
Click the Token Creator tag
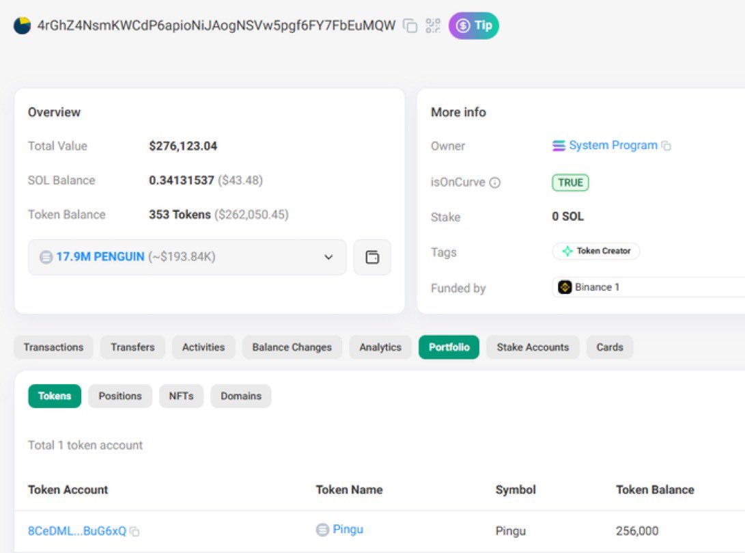tap(596, 251)
